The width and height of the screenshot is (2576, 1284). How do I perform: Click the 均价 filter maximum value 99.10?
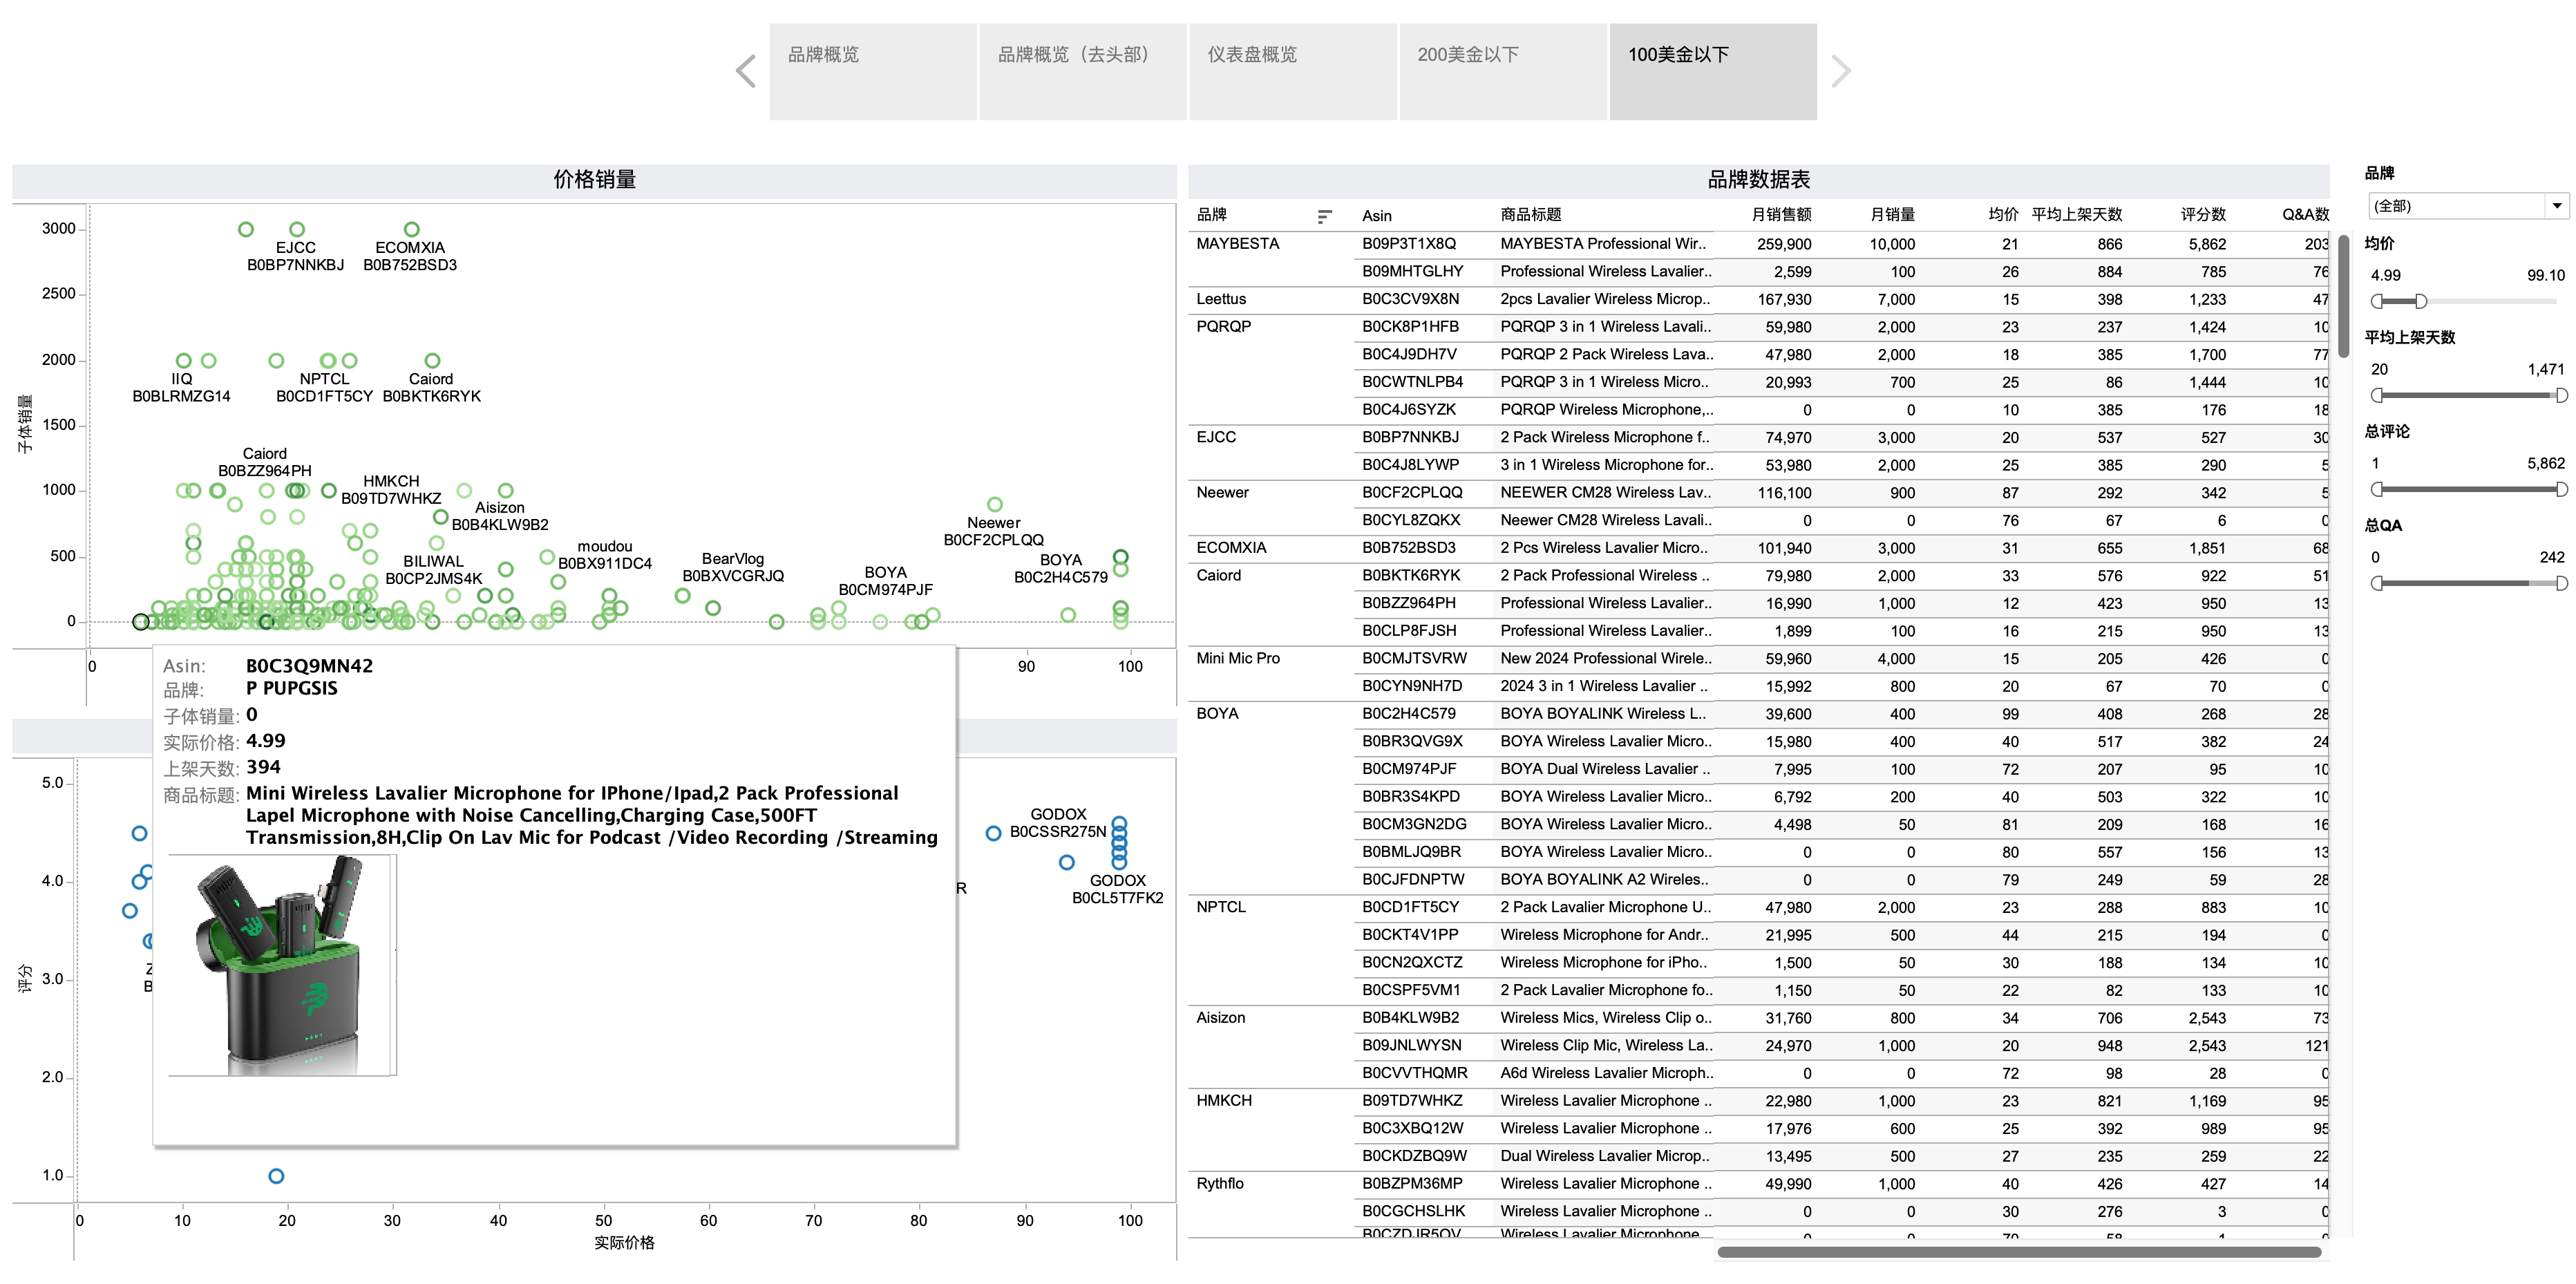(2545, 276)
